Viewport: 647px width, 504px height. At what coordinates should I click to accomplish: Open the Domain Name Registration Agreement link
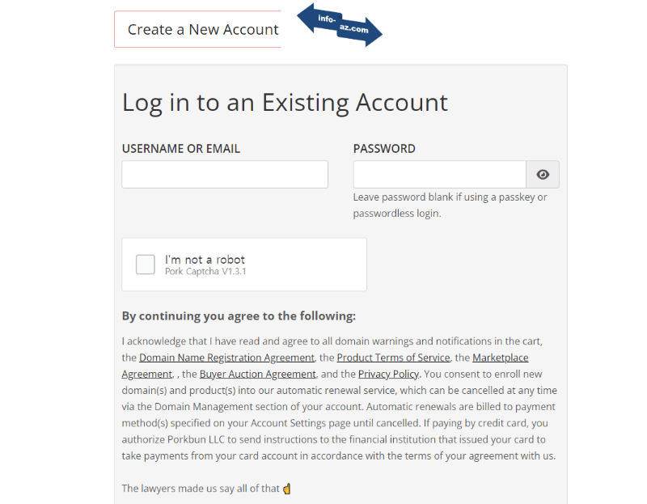click(x=226, y=358)
